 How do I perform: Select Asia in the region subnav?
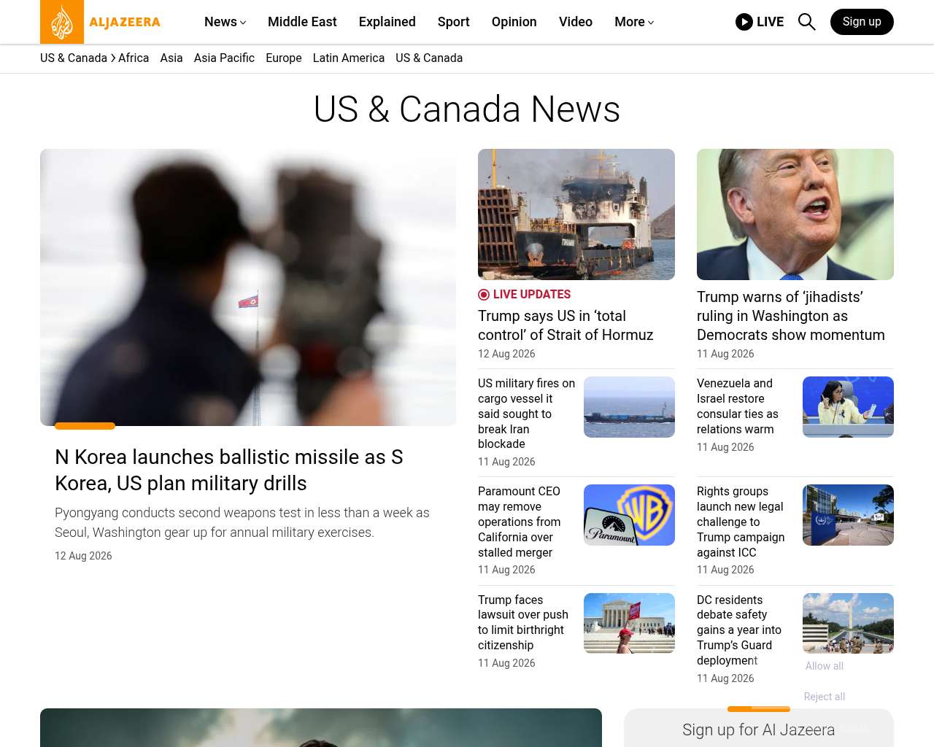[x=171, y=58]
